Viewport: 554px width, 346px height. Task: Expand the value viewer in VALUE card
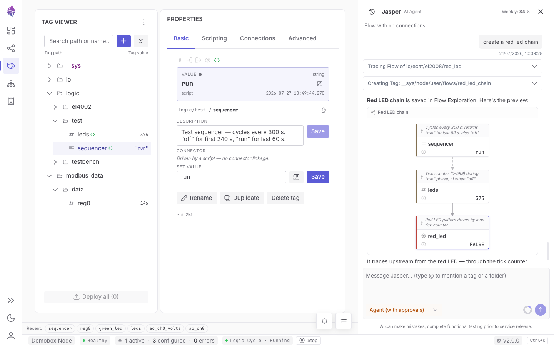320,83
